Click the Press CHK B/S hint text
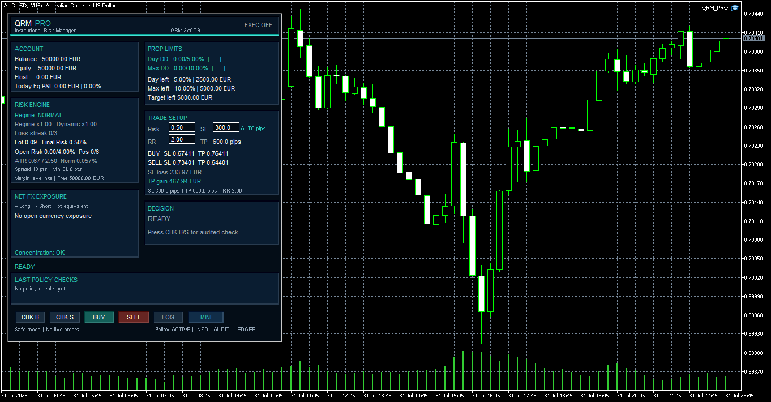This screenshot has width=771, height=402. tap(192, 232)
